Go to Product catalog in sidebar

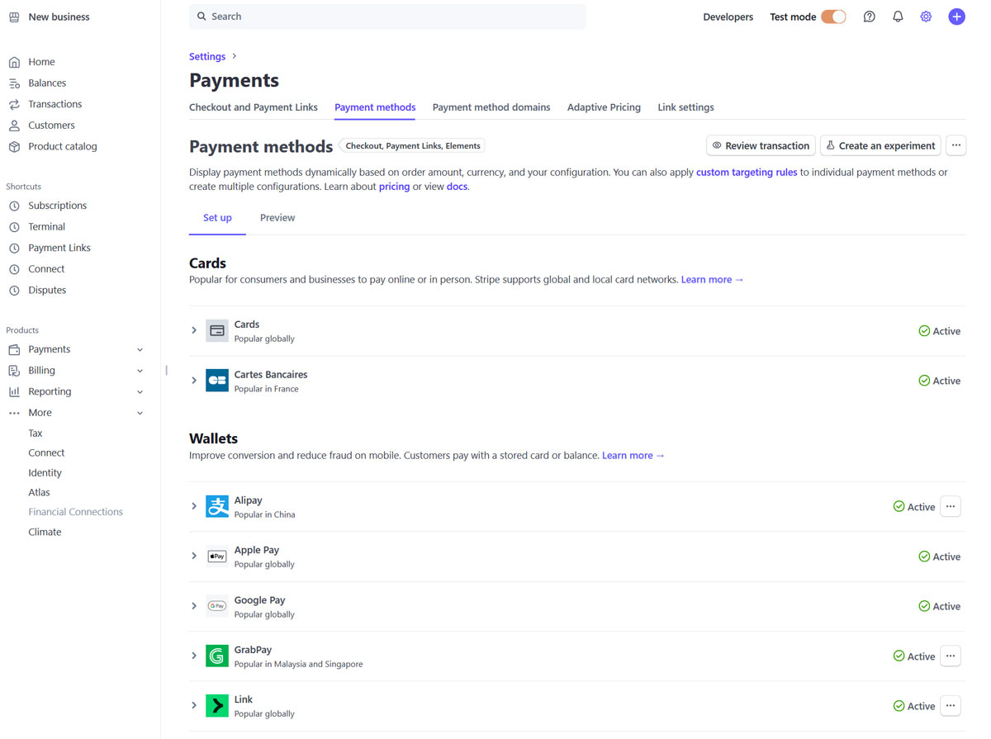(62, 146)
